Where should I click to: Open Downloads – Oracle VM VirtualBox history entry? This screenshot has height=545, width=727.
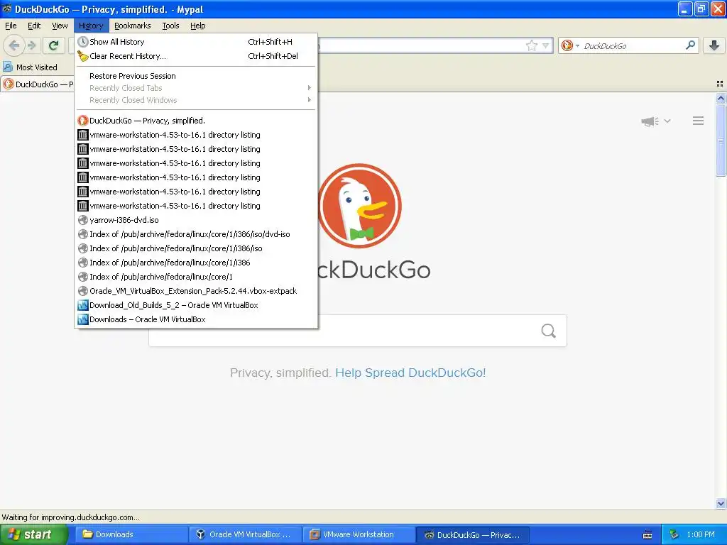point(196,319)
